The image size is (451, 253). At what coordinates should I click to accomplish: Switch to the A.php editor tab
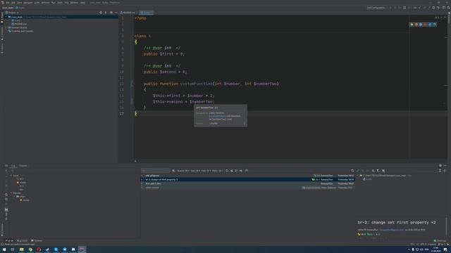[x=146, y=13]
